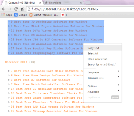The image size is (134, 116).
Task: Go back with the browser back arrow
Action: tap(4, 9)
